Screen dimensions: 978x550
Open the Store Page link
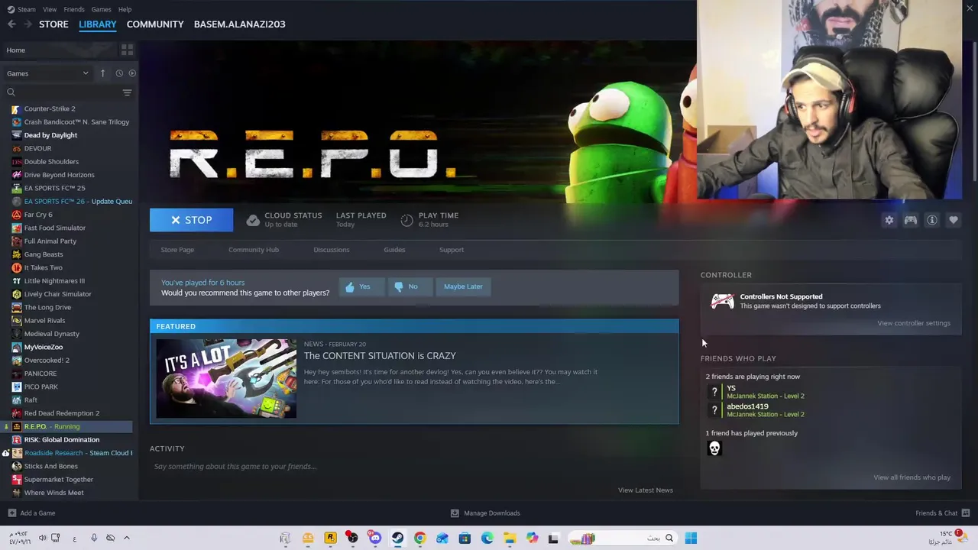click(x=177, y=250)
